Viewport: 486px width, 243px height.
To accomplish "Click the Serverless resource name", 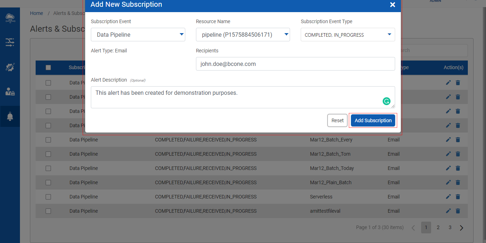I will pyautogui.click(x=321, y=197).
